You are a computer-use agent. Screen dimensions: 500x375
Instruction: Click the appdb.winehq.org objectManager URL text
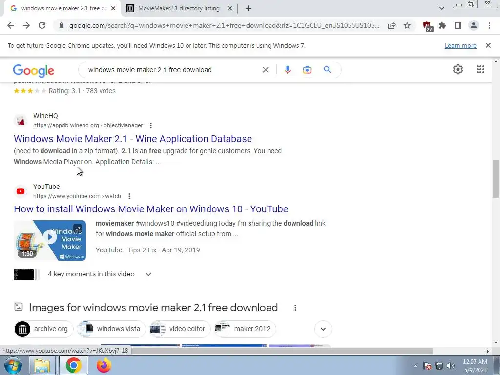[88, 125]
